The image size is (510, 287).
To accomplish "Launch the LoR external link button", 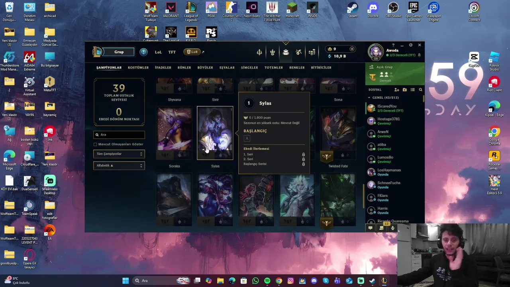I will point(194,52).
